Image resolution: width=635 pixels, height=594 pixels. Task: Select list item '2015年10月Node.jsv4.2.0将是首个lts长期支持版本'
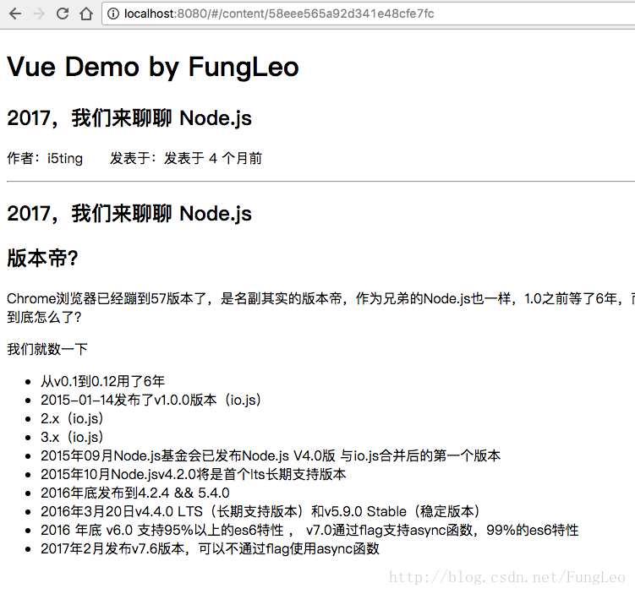pyautogui.click(x=193, y=474)
